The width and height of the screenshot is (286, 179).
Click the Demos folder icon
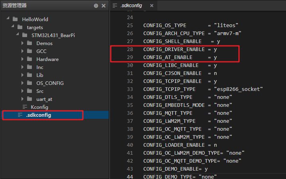tap(29, 43)
